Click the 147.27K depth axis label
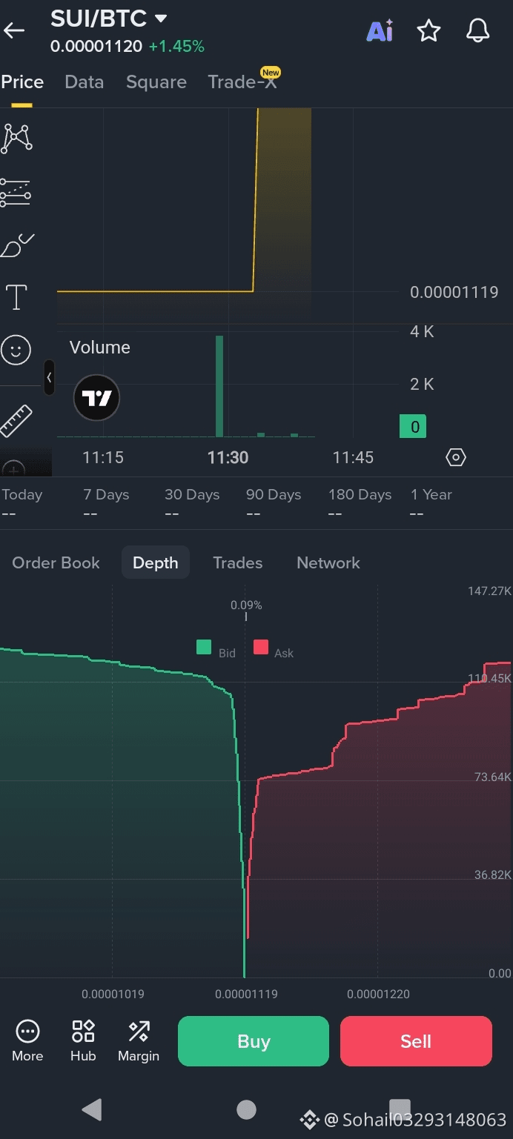Viewport: 513px width, 1139px height. (x=489, y=591)
